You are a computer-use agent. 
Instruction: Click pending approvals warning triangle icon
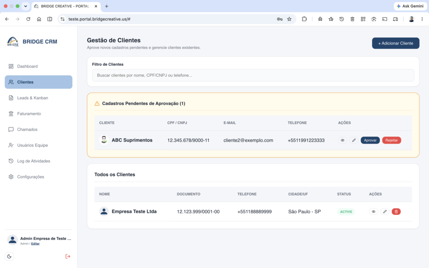coord(97,104)
